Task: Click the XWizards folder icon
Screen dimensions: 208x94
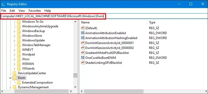Action: (19, 68)
